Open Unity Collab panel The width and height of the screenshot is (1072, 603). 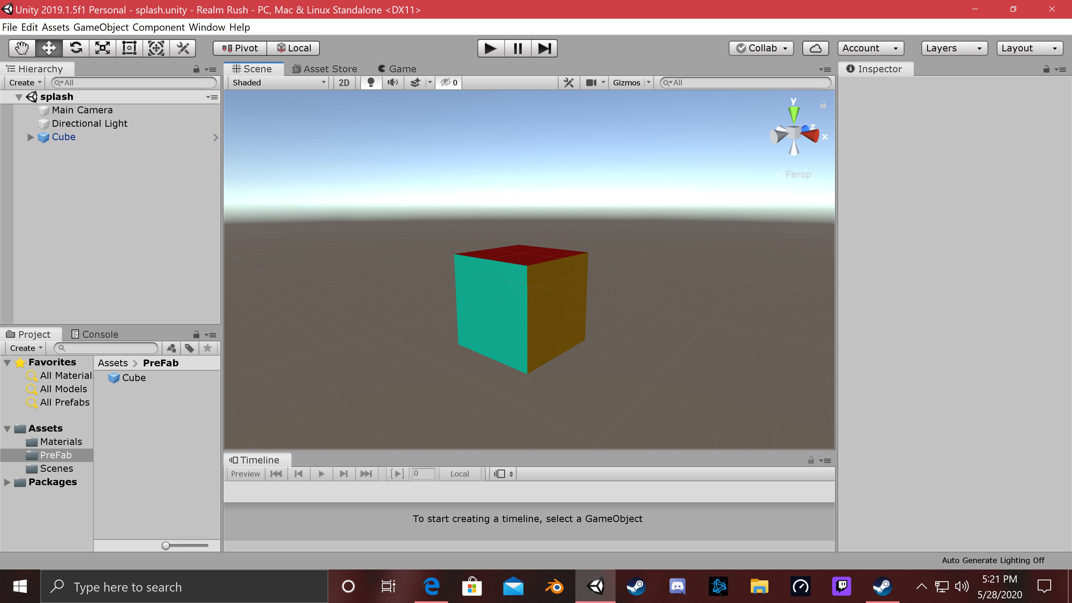click(x=761, y=48)
